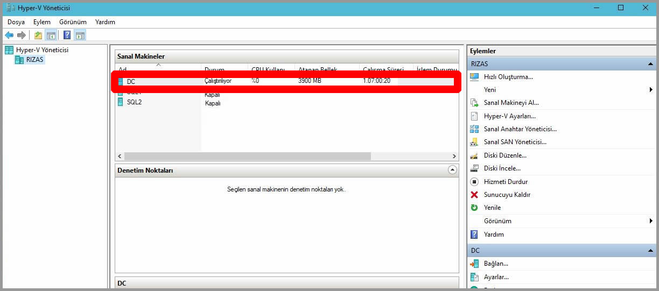
Task: Click the red Sunucuyu Kaldır icon
Action: tap(474, 195)
